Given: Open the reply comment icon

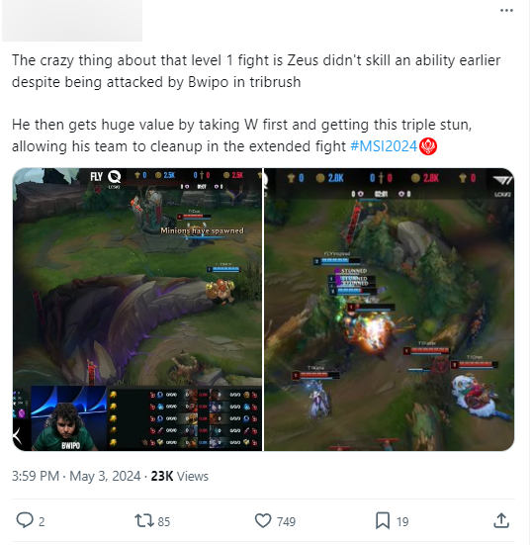Looking at the screenshot, I should 25,521.
